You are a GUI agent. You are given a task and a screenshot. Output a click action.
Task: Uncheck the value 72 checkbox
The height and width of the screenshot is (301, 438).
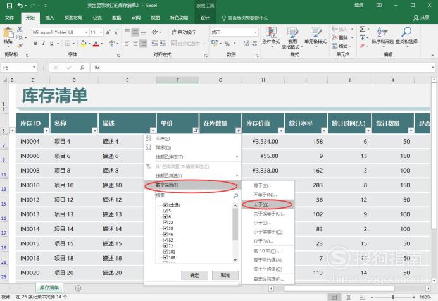point(165,246)
